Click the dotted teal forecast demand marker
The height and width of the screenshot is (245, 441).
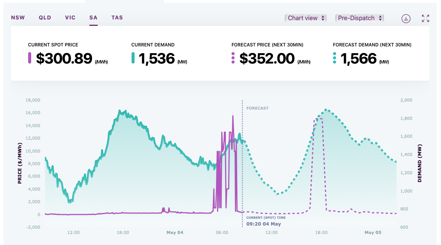[x=335, y=58]
